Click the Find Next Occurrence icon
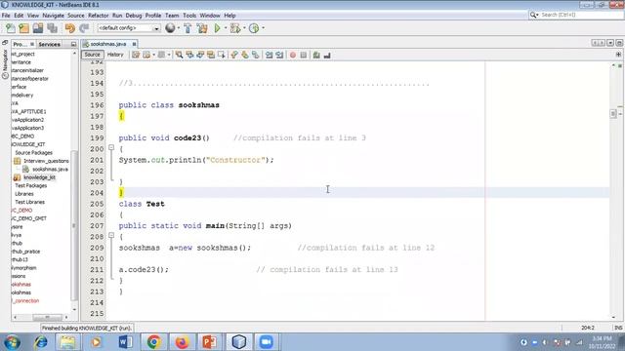Image resolution: width=625 pixels, height=351 pixels. click(x=200, y=55)
